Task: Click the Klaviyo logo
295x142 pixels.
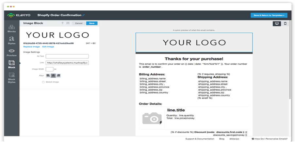Action: [19, 15]
